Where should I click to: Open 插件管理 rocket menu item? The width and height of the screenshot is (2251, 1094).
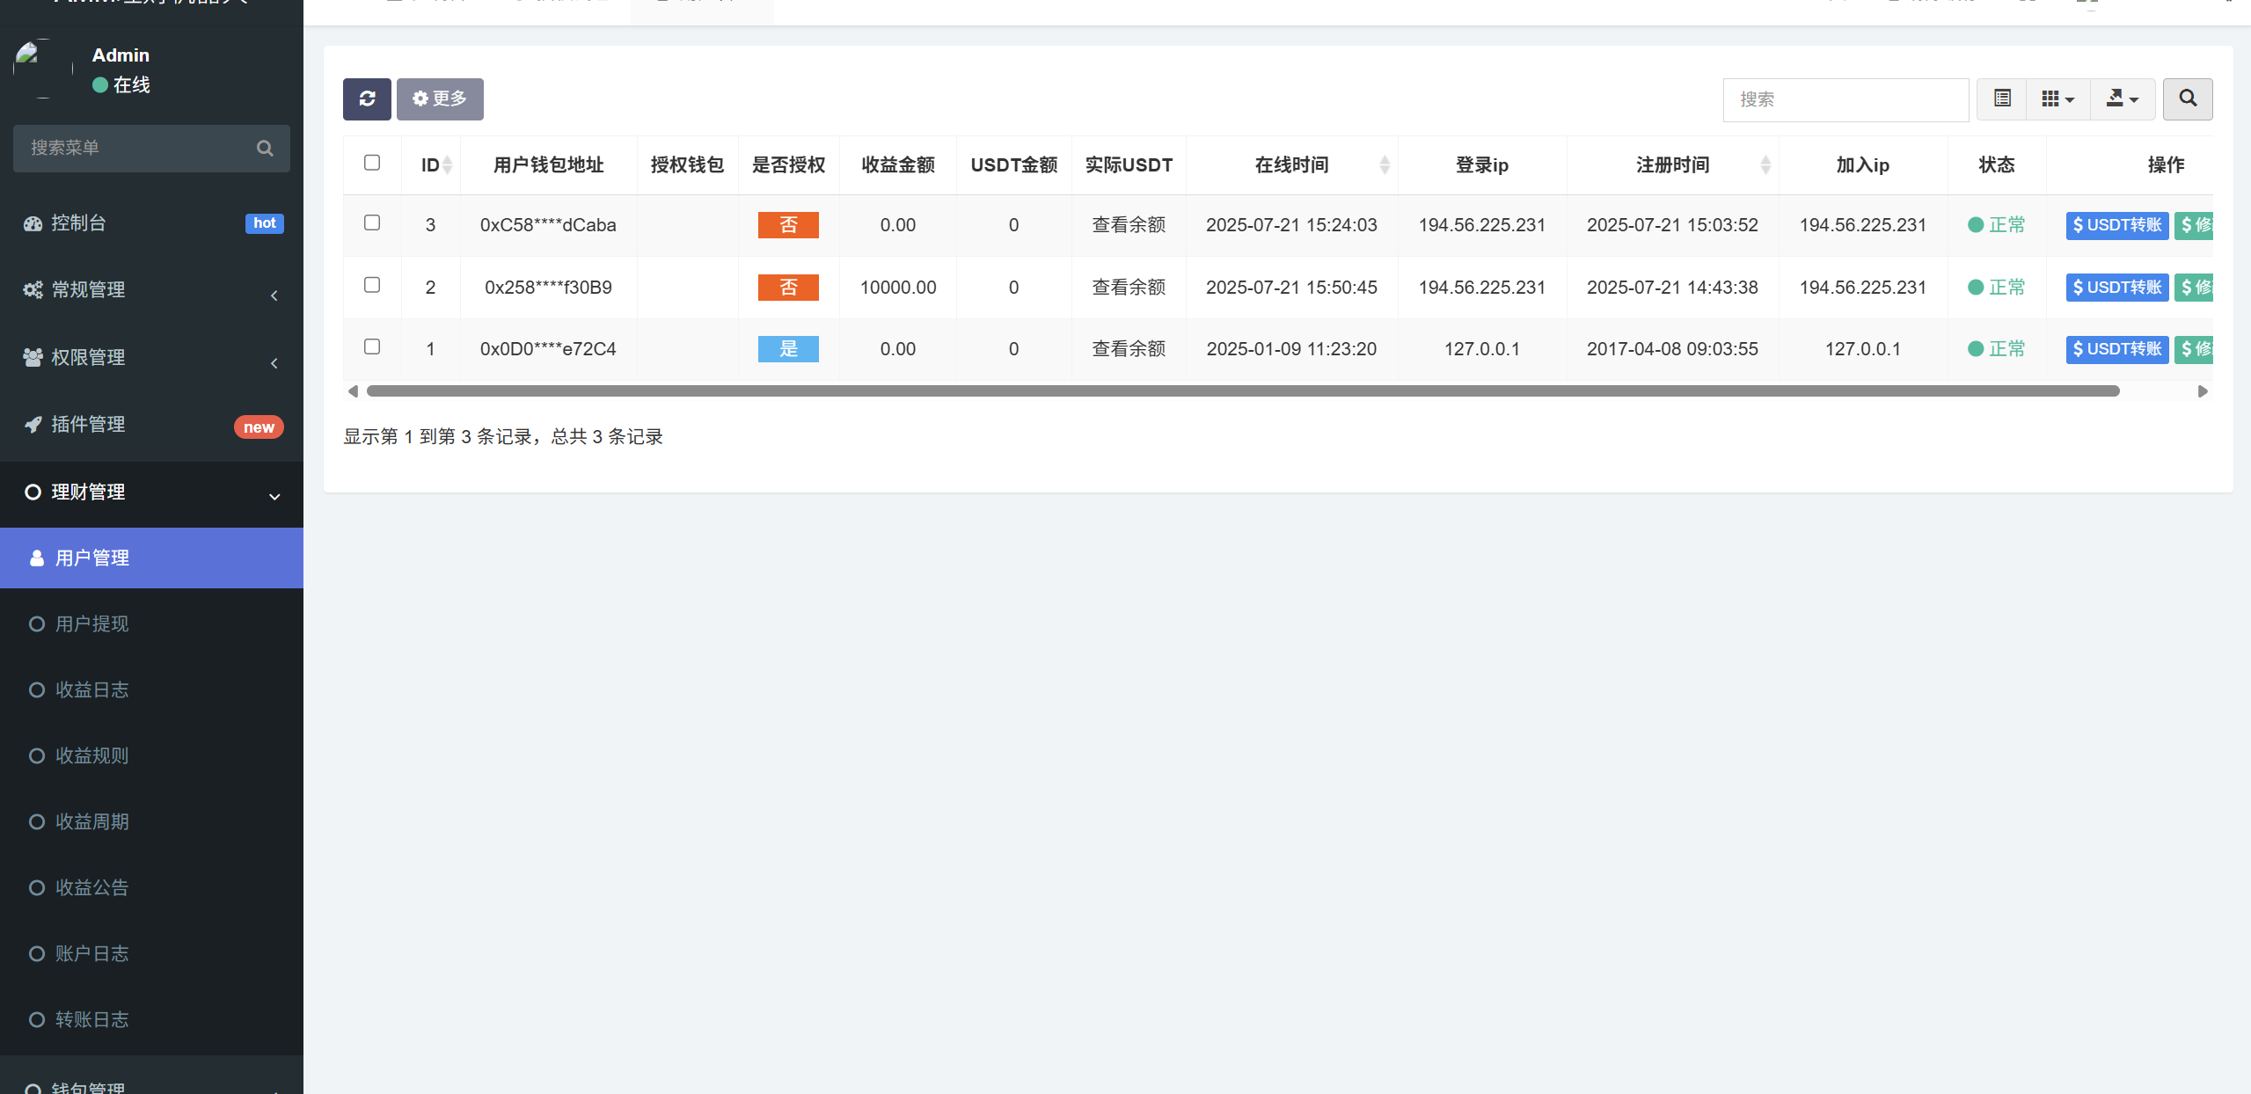88,425
